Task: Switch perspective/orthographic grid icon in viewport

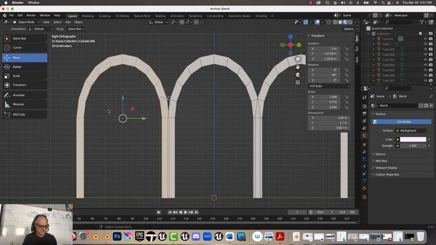Action: [298, 82]
